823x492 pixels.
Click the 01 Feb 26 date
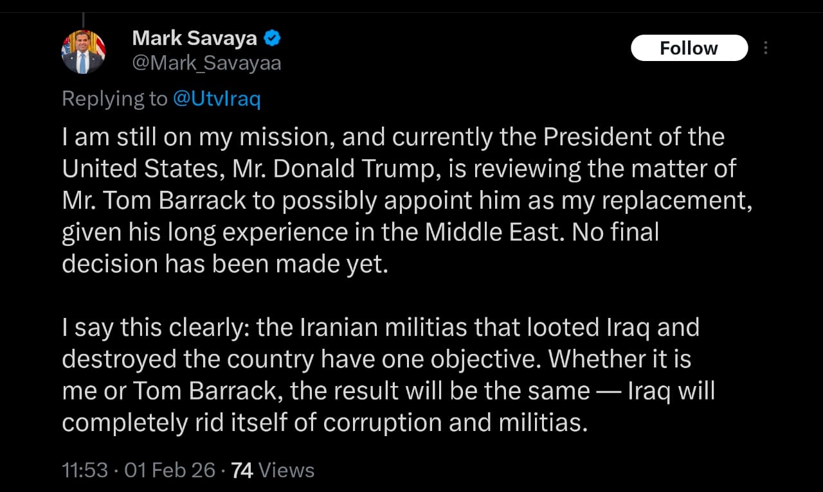click(170, 470)
